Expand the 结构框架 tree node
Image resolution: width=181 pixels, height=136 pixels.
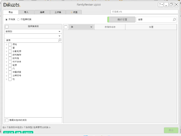point(7,55)
